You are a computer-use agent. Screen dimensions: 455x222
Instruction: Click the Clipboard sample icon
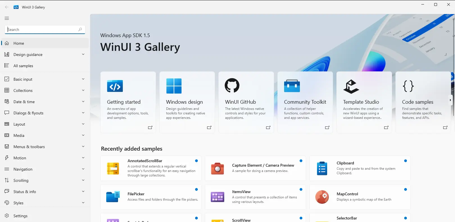322,168
